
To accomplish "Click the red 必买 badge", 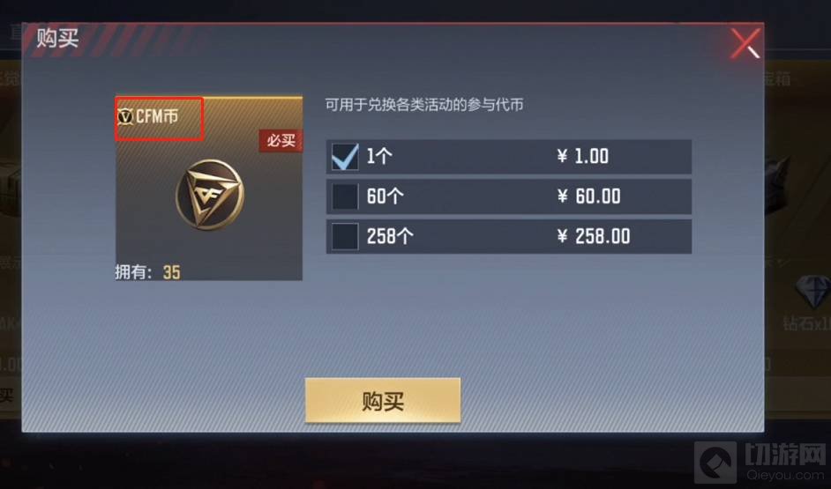I will tap(281, 141).
